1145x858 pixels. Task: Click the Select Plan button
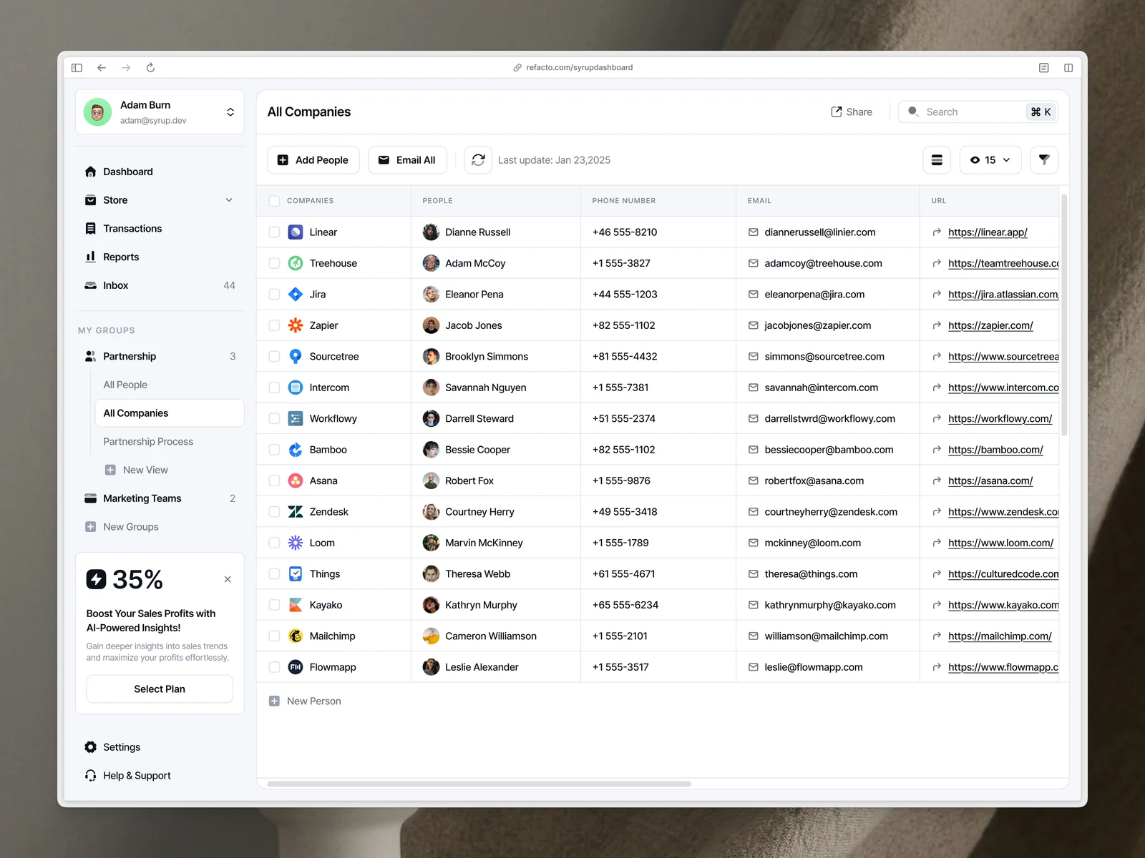pyautogui.click(x=160, y=689)
